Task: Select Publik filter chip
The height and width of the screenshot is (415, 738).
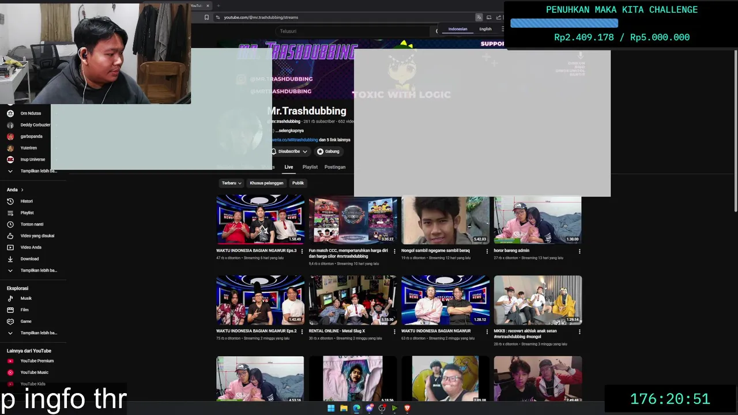Action: 298,183
